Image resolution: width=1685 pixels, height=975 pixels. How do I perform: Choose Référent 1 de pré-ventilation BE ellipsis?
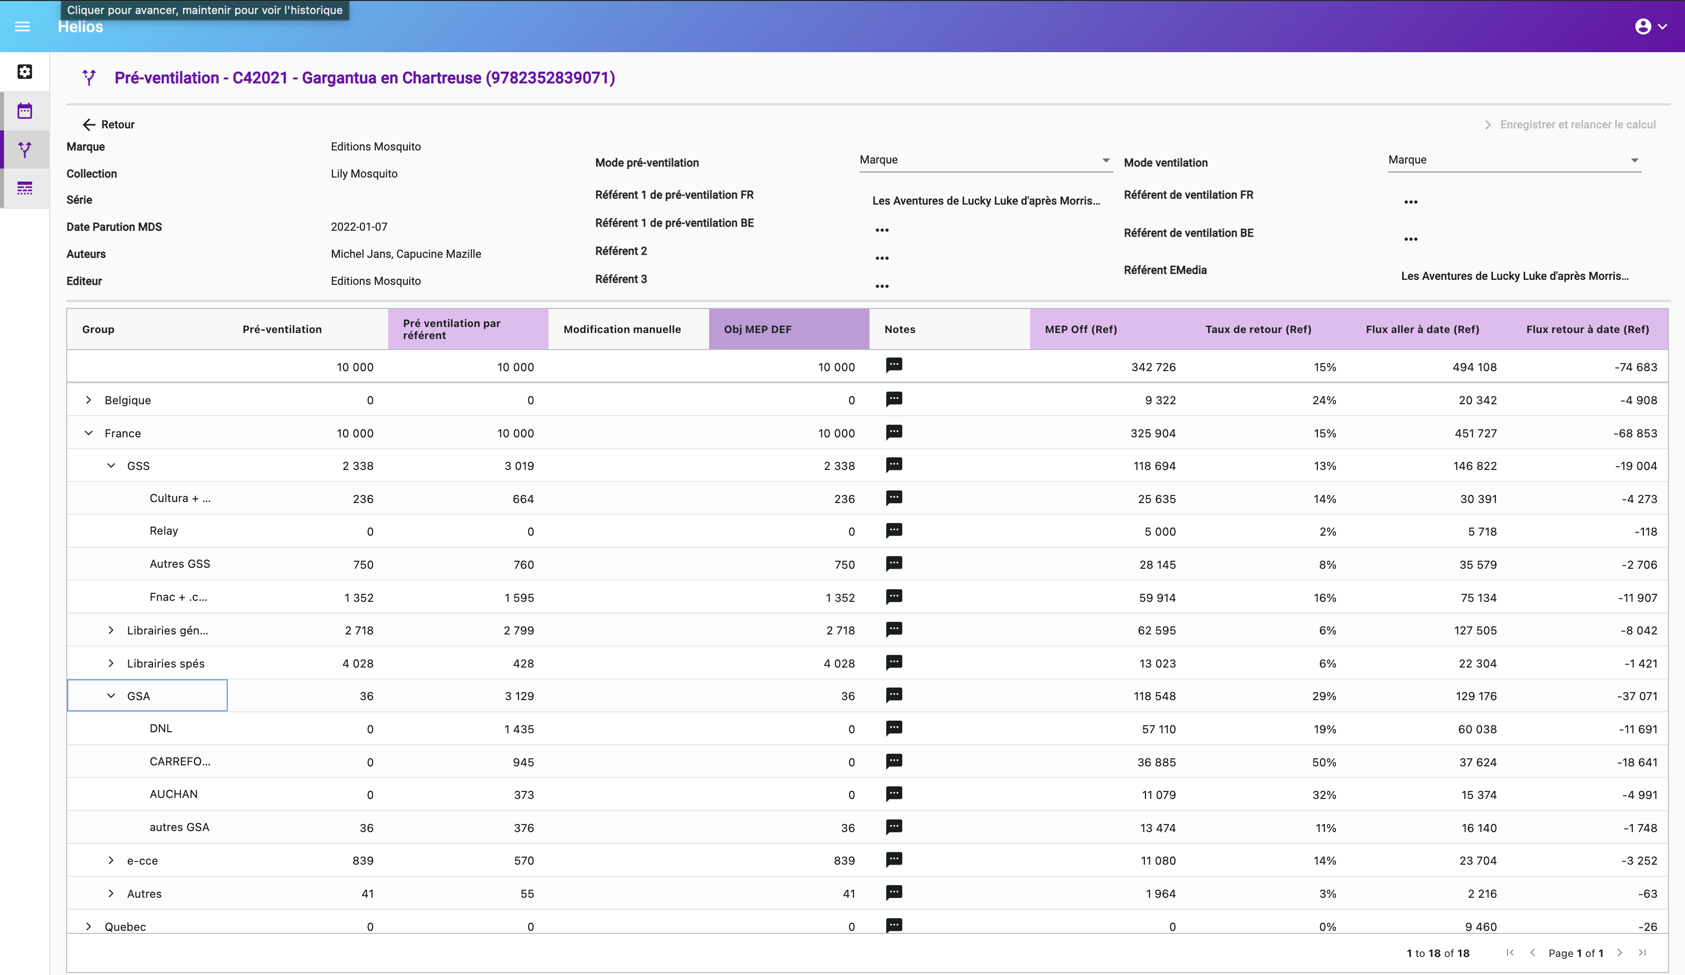[x=882, y=230]
